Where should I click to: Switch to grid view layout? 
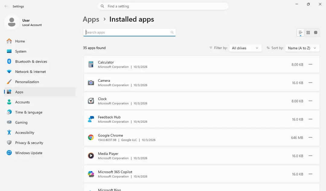click(x=308, y=32)
